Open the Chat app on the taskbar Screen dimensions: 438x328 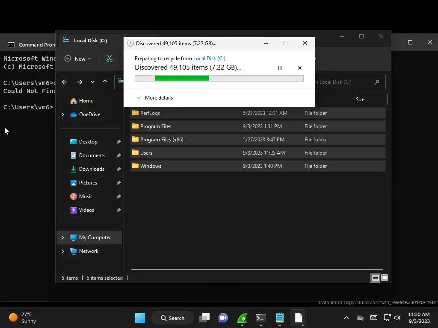point(223,318)
